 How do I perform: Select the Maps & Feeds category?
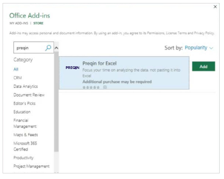tap(26, 135)
